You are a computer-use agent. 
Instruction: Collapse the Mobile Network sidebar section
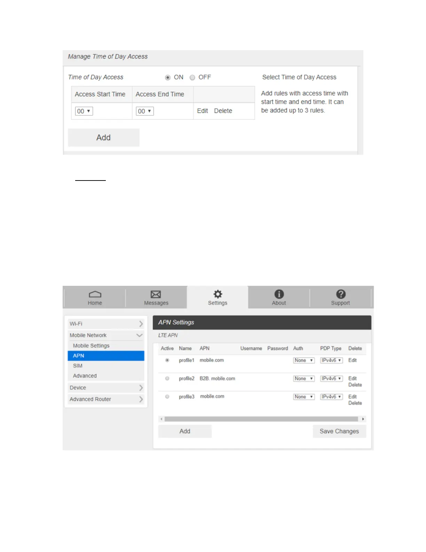(x=106, y=335)
